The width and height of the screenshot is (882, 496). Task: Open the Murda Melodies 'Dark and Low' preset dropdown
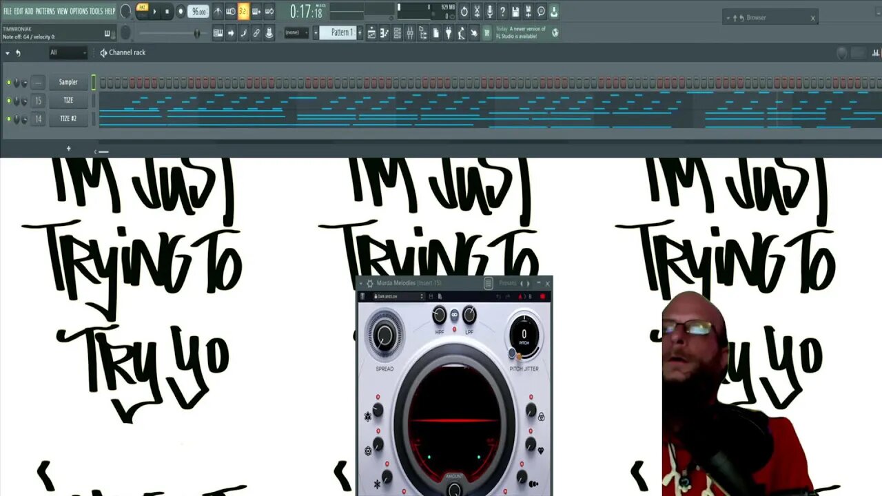[399, 296]
